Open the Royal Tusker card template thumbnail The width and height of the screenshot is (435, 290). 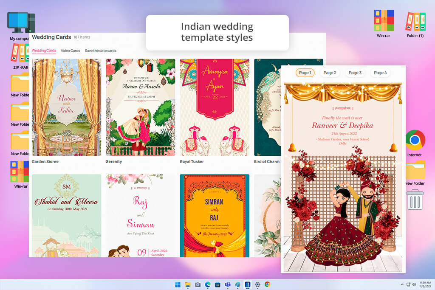pos(215,107)
